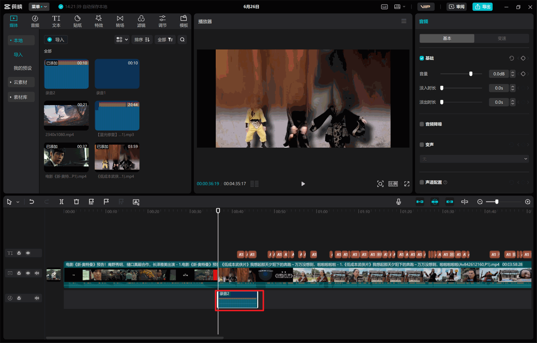Hide the main video track eye icon
537x343 pixels.
28,273
